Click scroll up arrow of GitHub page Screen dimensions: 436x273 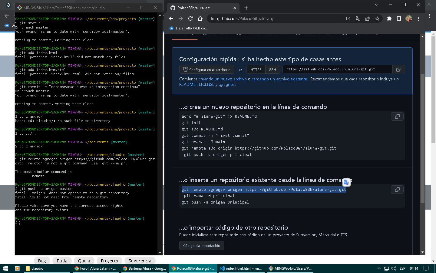[422, 36]
